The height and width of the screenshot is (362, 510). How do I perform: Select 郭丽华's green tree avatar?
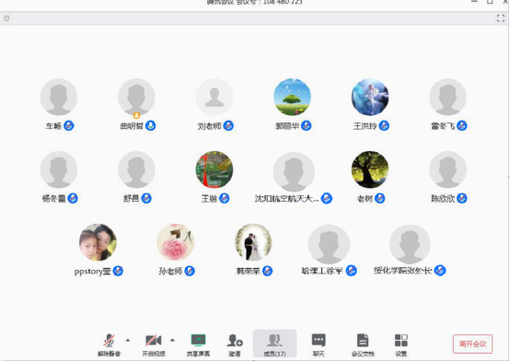coord(292,97)
